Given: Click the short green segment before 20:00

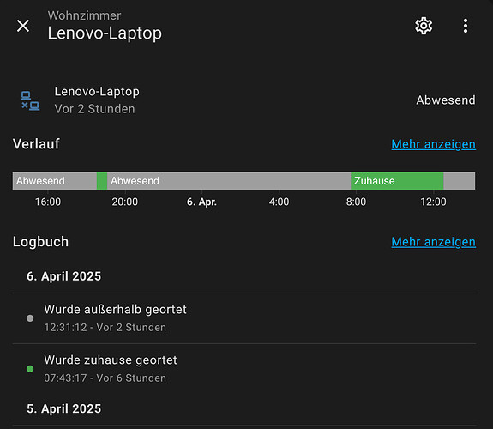Looking at the screenshot, I should tap(102, 181).
